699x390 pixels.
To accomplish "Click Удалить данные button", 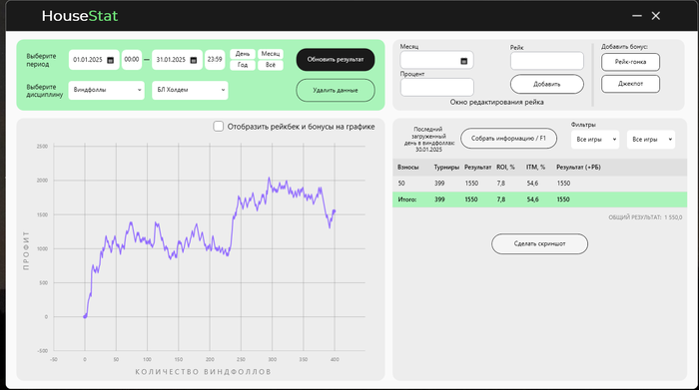I will coord(336,91).
